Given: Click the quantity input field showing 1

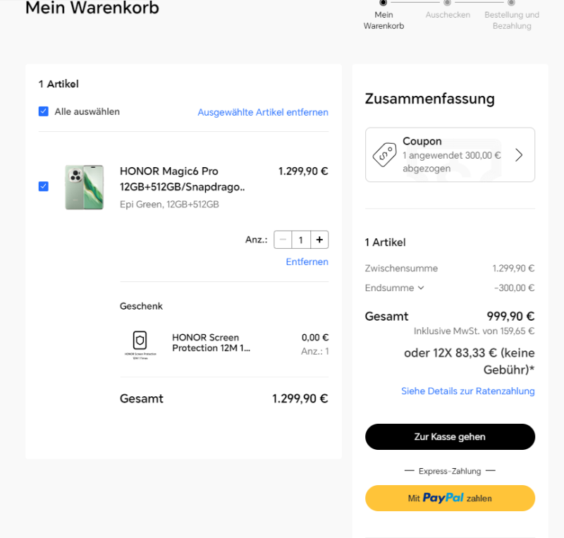Looking at the screenshot, I should pos(301,240).
